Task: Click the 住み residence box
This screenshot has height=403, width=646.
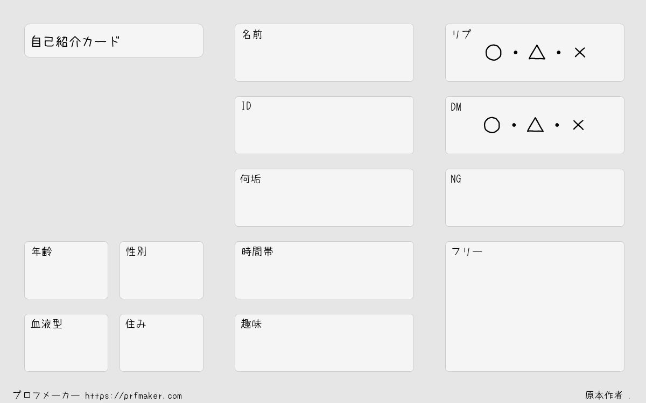Action: pos(161,343)
